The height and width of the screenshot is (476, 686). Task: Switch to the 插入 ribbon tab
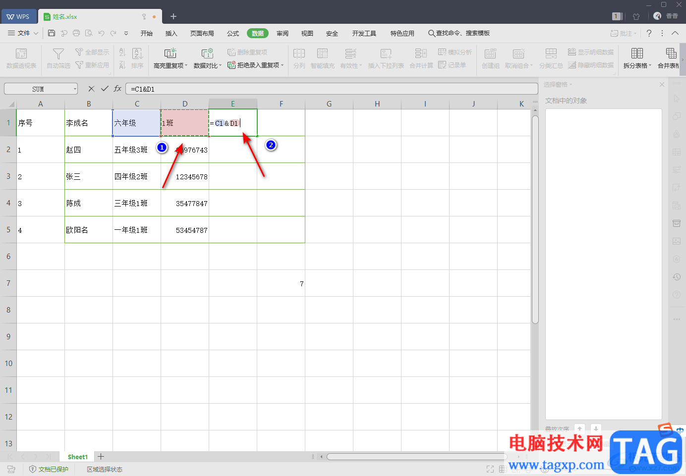(171, 33)
